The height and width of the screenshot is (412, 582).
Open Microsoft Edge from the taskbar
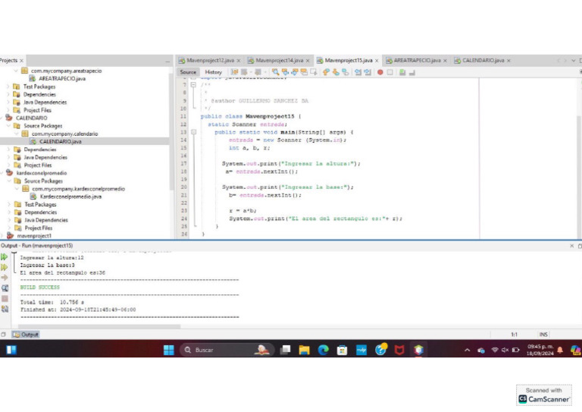click(323, 350)
